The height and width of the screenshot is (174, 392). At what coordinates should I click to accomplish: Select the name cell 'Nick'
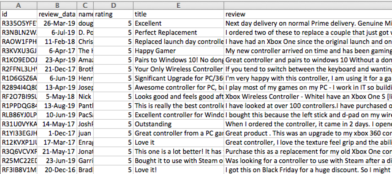85,96
